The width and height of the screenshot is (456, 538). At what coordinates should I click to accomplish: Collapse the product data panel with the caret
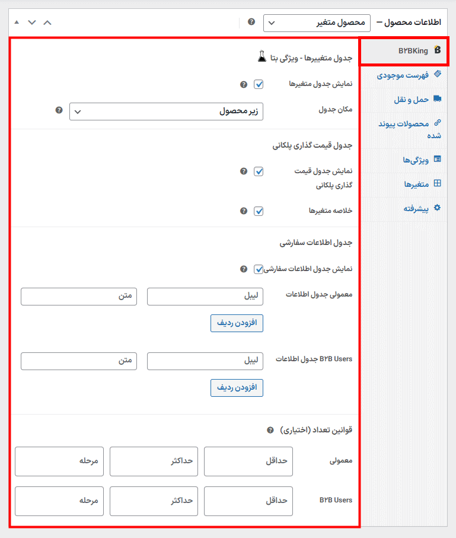pos(47,23)
